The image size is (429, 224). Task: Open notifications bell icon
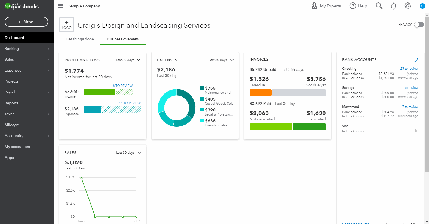click(393, 6)
